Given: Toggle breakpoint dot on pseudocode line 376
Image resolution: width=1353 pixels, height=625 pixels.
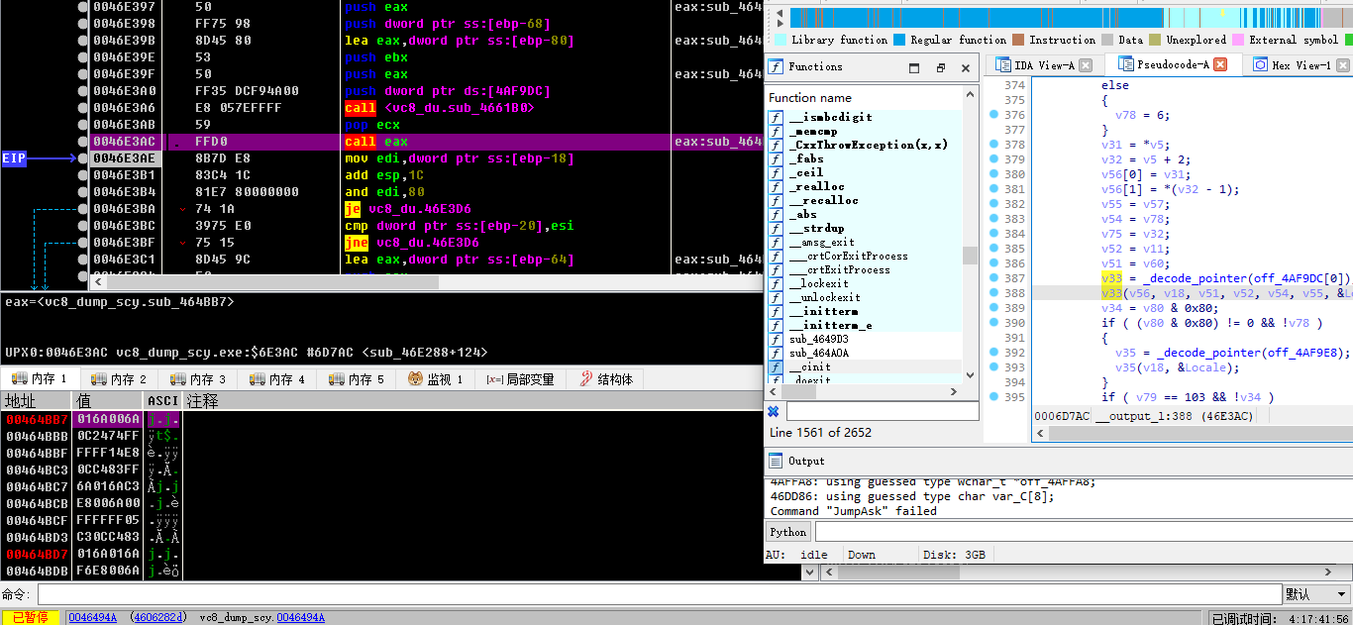Looking at the screenshot, I should 993,115.
